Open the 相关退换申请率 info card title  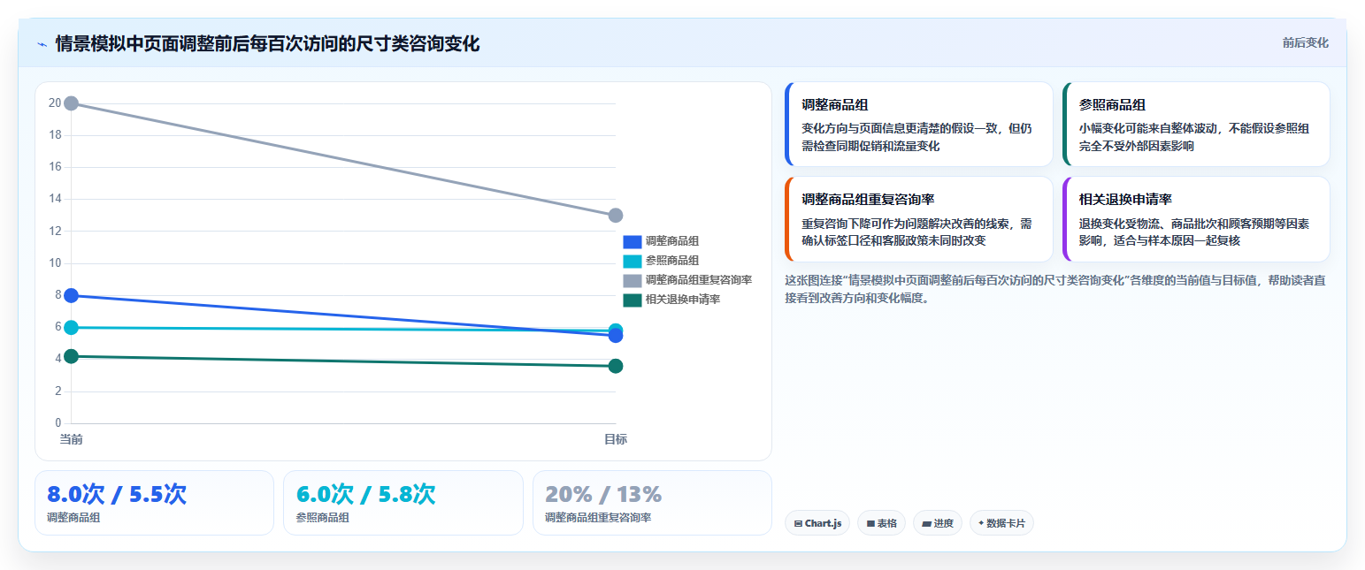click(x=1126, y=199)
